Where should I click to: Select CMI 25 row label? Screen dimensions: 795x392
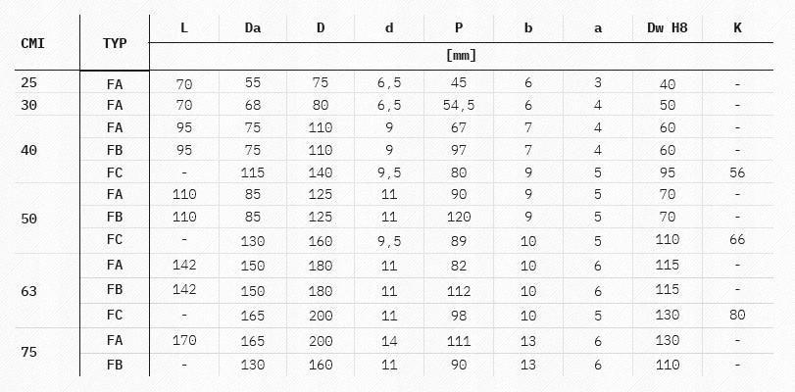click(x=28, y=82)
